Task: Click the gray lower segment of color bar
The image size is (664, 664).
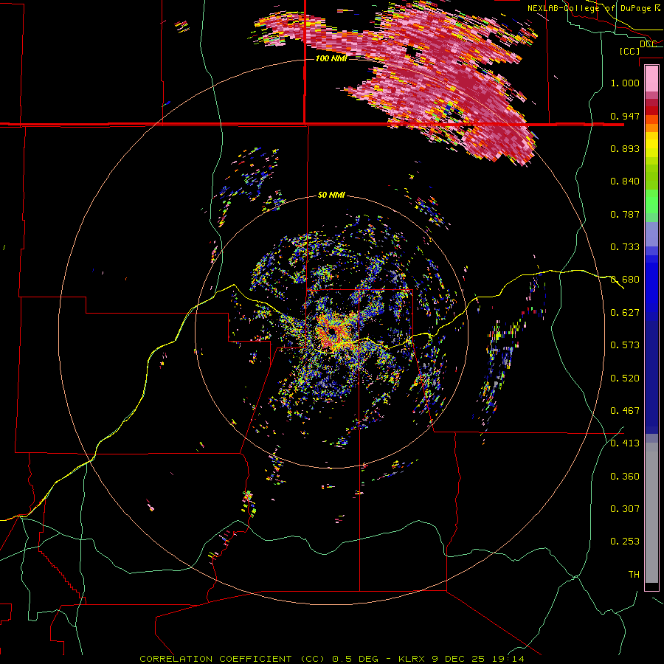Action: 651,513
